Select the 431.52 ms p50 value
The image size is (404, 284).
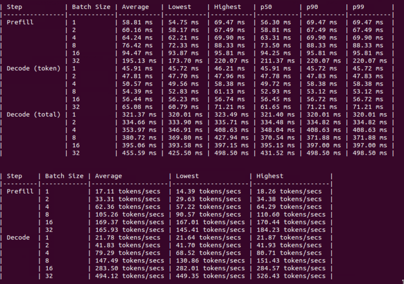coord(276,153)
